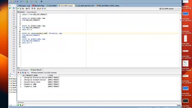Click the pencil icon in SQL History toolbar
This screenshot has width=192, height=108.
(23, 105)
